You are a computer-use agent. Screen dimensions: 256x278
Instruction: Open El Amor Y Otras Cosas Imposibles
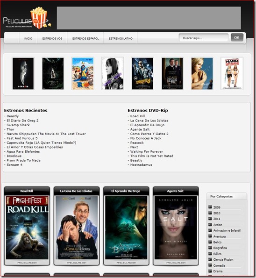point(35,147)
